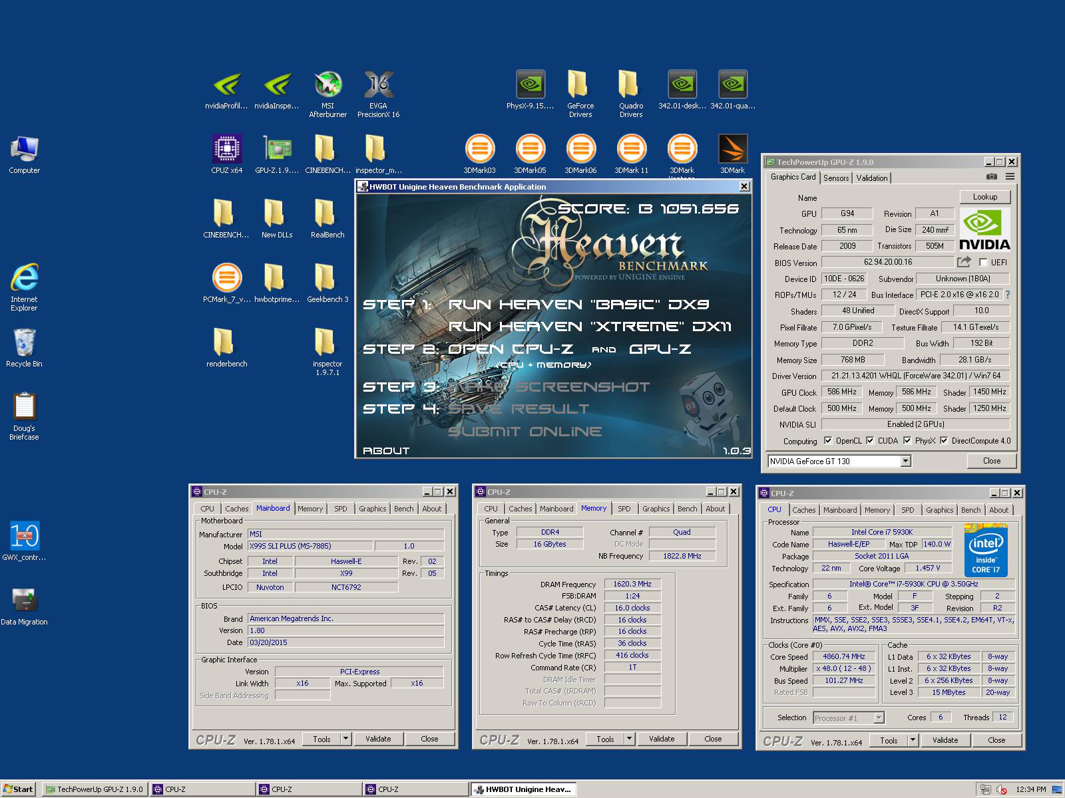The height and width of the screenshot is (798, 1065).
Task: Toggle the CUDA checkbox in GPU-Z
Action: click(x=870, y=440)
